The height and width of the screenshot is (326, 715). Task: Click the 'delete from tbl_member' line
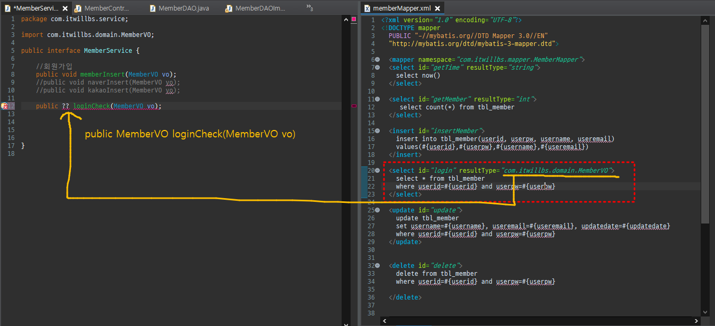(437, 274)
